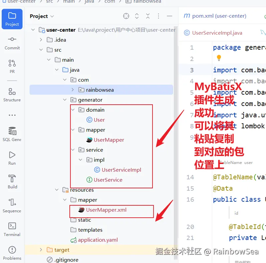Open the Terminal tool window
Screen dimensions: 266x263
(x=12, y=229)
